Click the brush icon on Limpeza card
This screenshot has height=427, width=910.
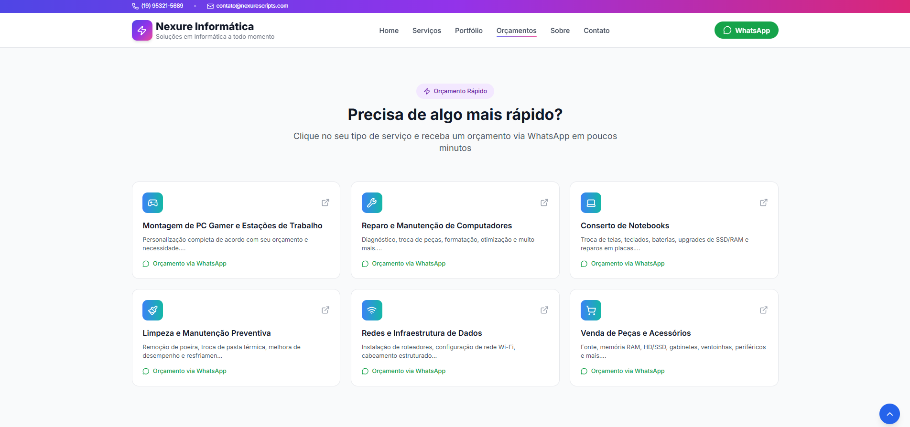[152, 310]
